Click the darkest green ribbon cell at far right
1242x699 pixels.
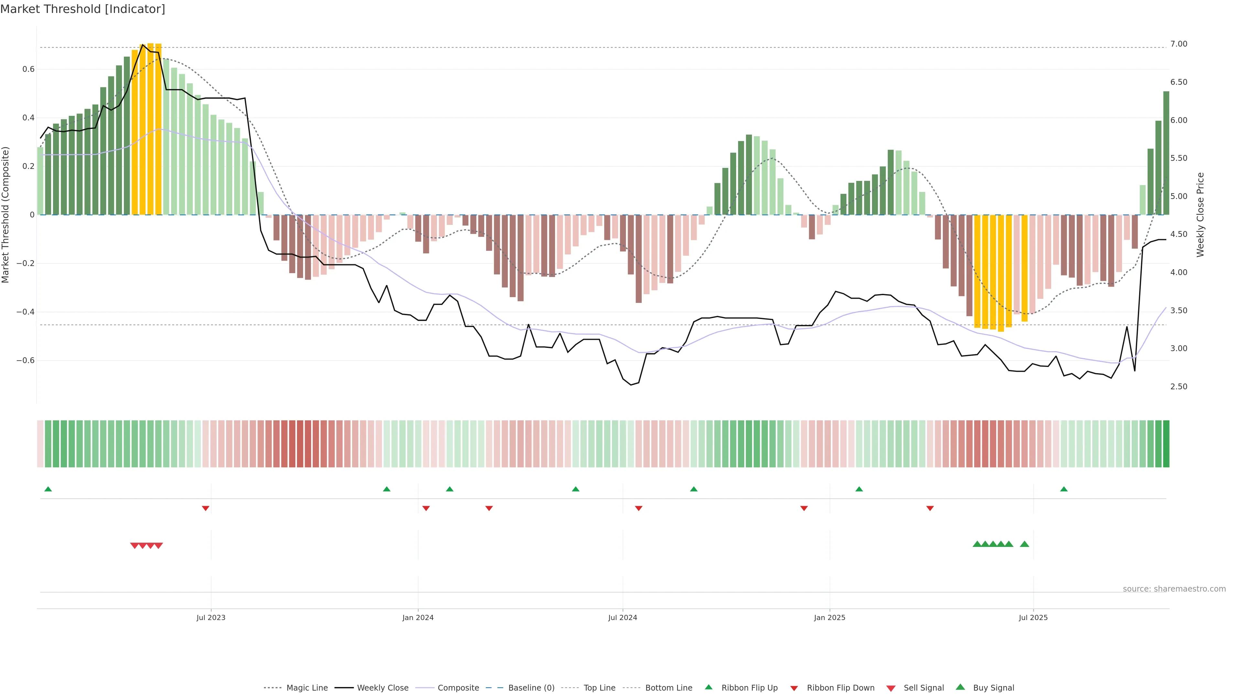pyautogui.click(x=1166, y=443)
